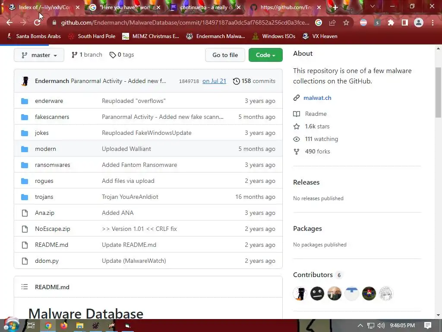Open File Explorer from the taskbar
This screenshot has height=332, width=442.
pyautogui.click(x=80, y=326)
